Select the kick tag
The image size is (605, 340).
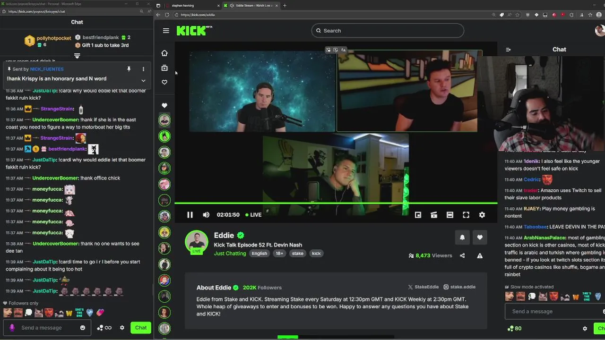(316, 254)
